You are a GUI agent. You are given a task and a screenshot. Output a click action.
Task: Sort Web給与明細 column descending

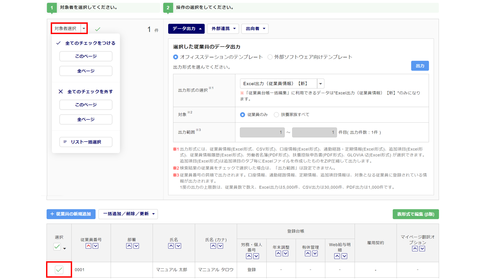click(x=344, y=256)
